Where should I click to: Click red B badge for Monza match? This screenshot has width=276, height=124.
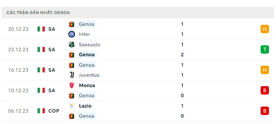click(x=265, y=90)
